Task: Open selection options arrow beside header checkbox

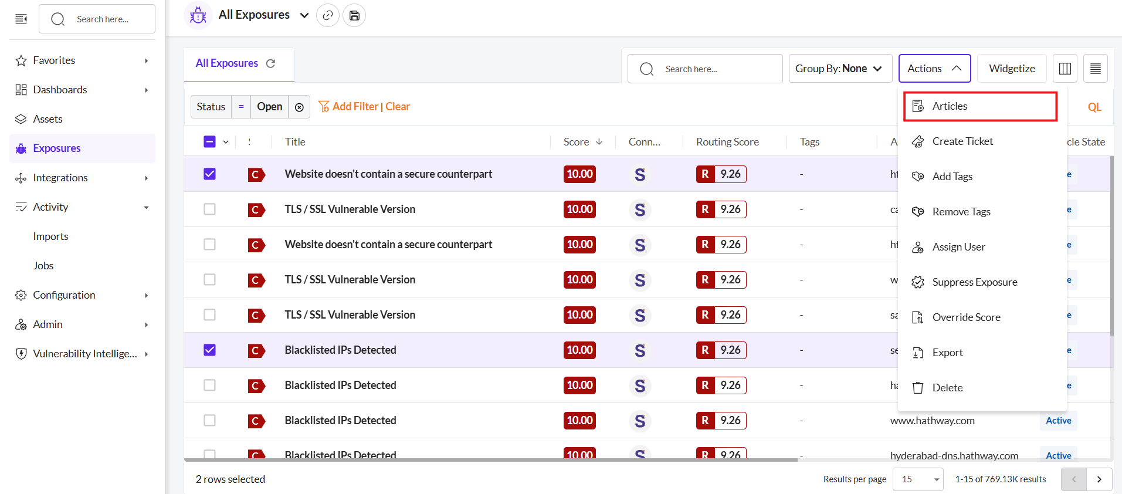Action: click(x=226, y=141)
